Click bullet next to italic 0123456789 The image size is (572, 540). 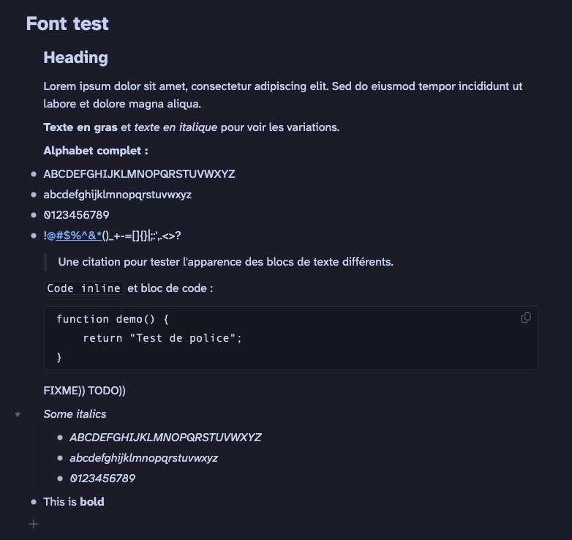(60, 479)
